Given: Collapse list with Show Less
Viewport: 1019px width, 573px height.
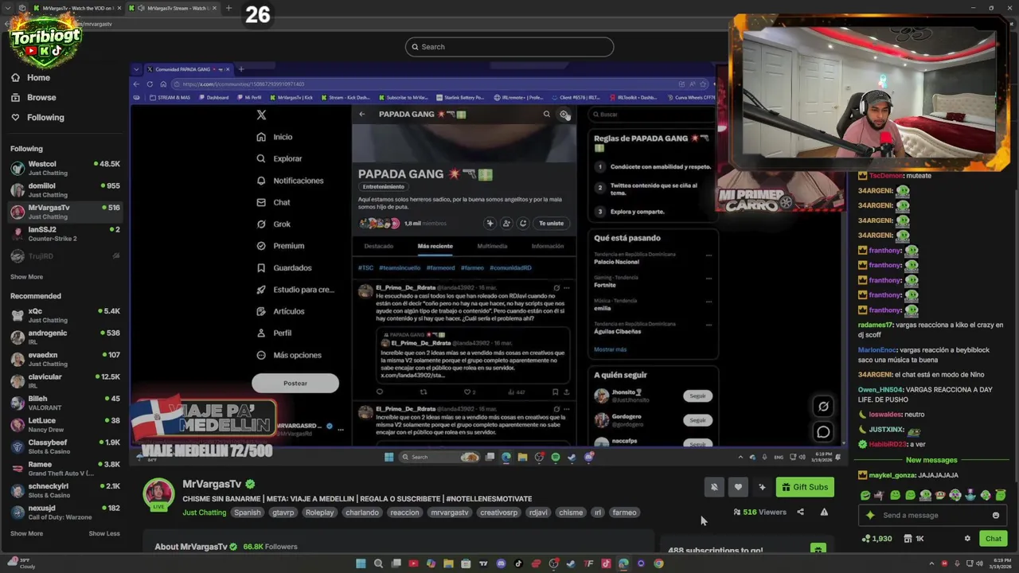Looking at the screenshot, I should click(x=104, y=533).
